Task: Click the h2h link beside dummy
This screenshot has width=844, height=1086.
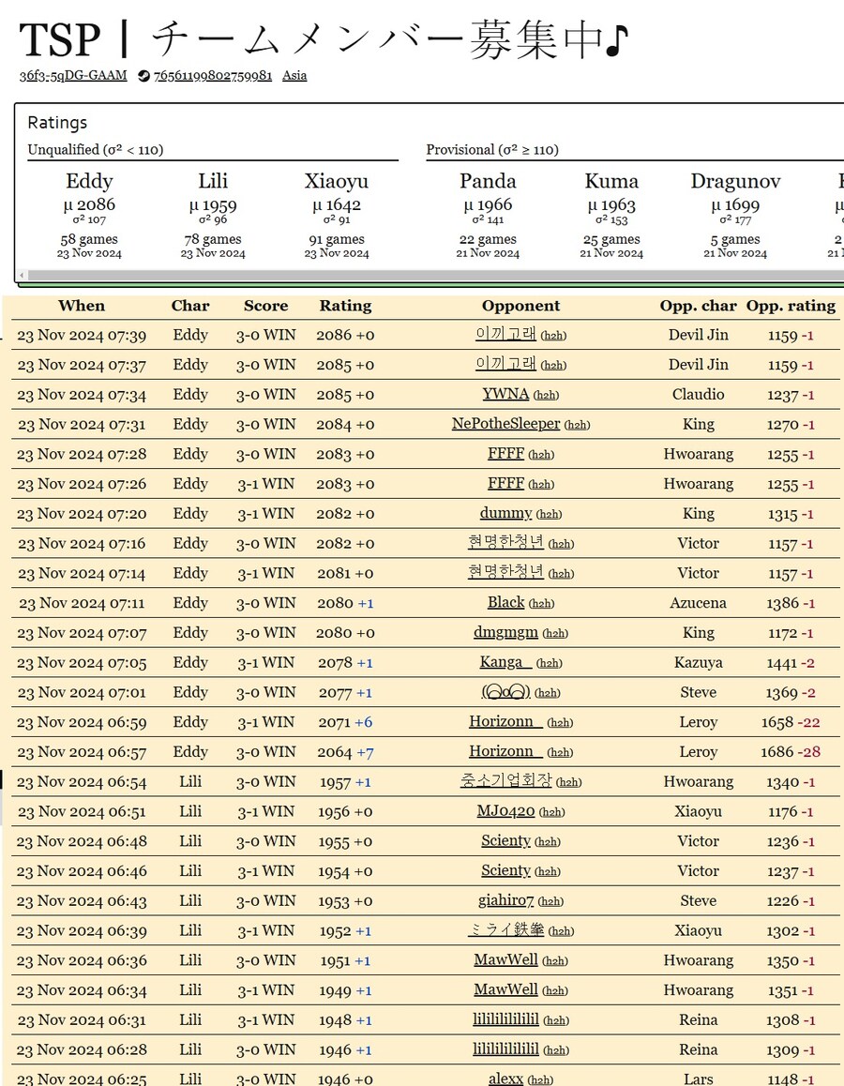Action: click(x=549, y=515)
